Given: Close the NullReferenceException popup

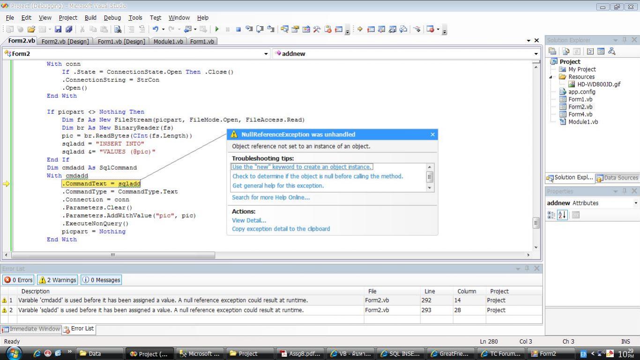Looking at the screenshot, I should [432, 135].
